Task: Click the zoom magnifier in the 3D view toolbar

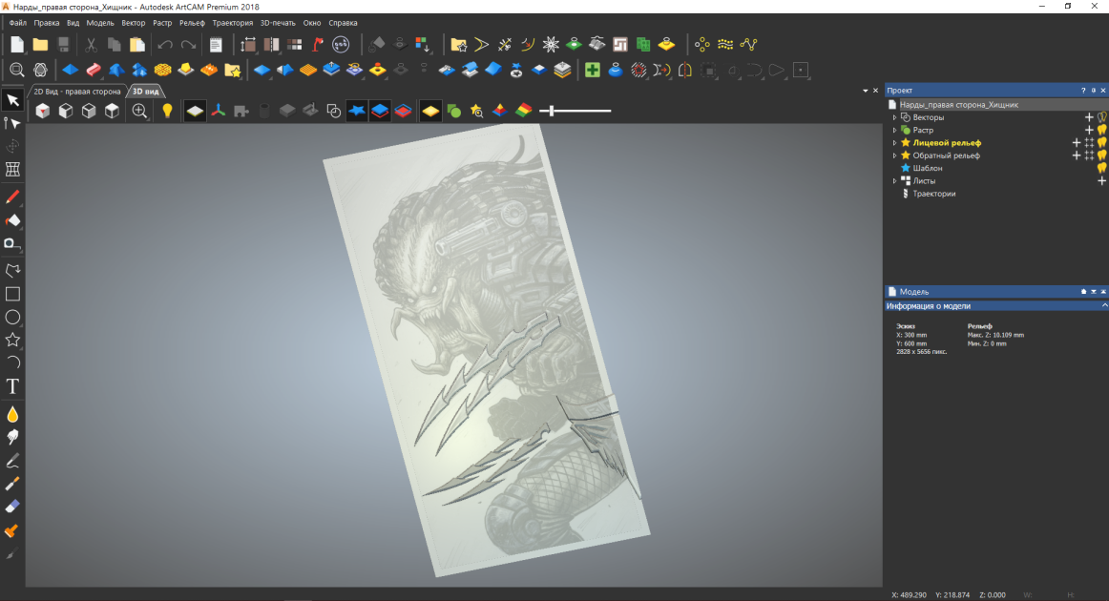Action: click(x=140, y=111)
